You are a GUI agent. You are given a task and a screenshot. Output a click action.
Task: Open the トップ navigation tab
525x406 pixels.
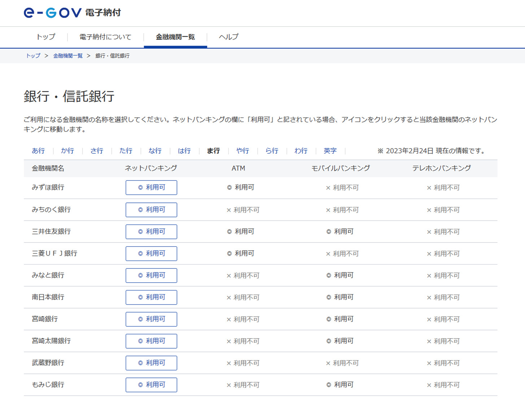coord(46,37)
